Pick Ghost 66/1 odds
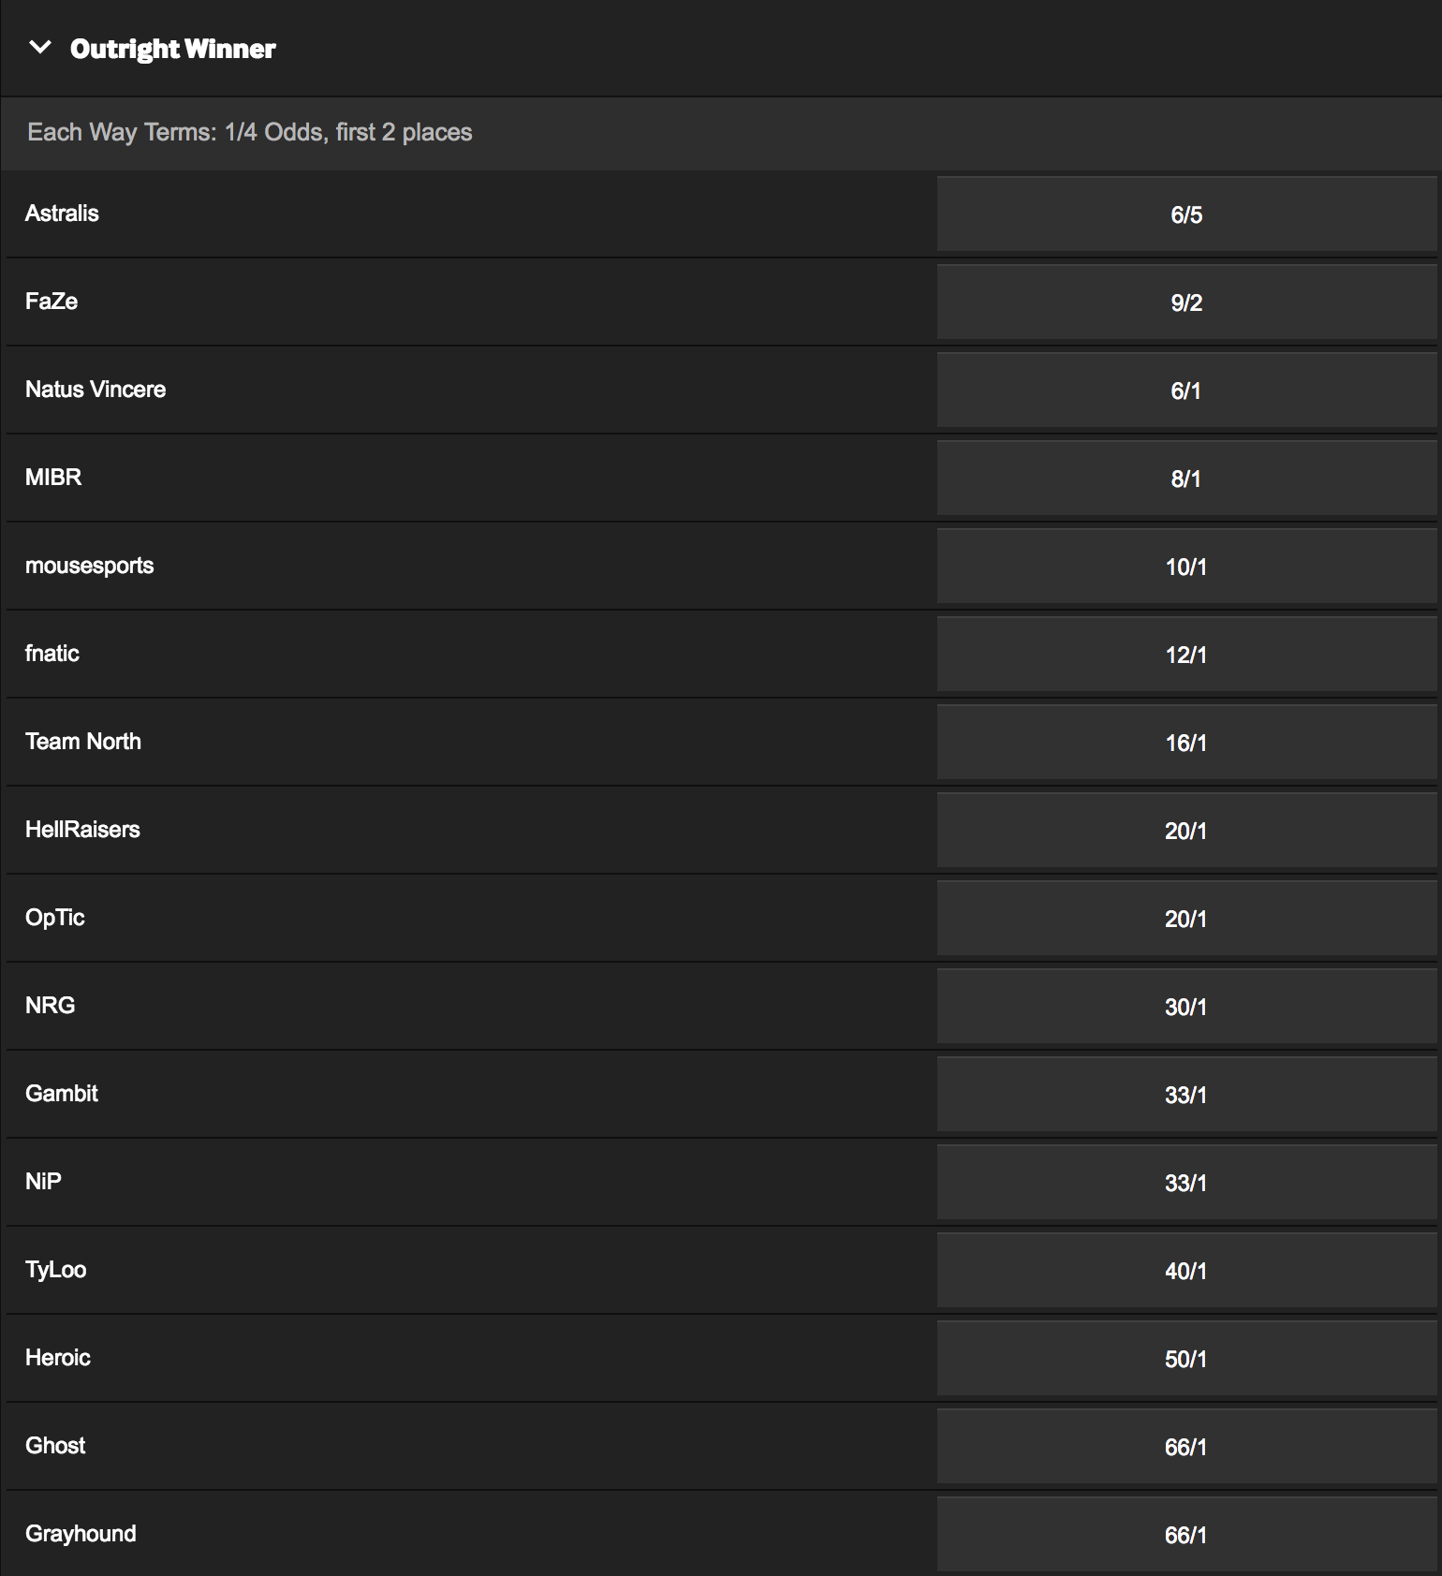 coord(1186,1447)
